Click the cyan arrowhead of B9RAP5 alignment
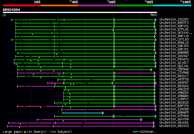This screenshot has height=134, width=194. click(103, 113)
